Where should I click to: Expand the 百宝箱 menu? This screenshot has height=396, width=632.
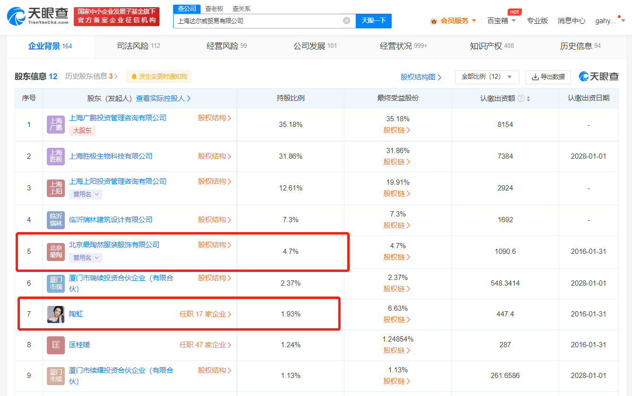point(513,21)
